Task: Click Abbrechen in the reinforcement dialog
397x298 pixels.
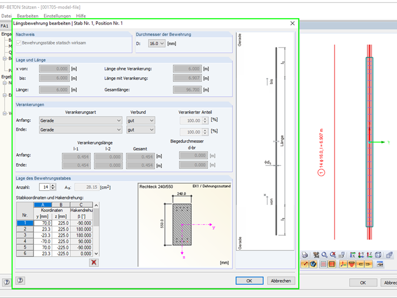Action: [281, 281]
